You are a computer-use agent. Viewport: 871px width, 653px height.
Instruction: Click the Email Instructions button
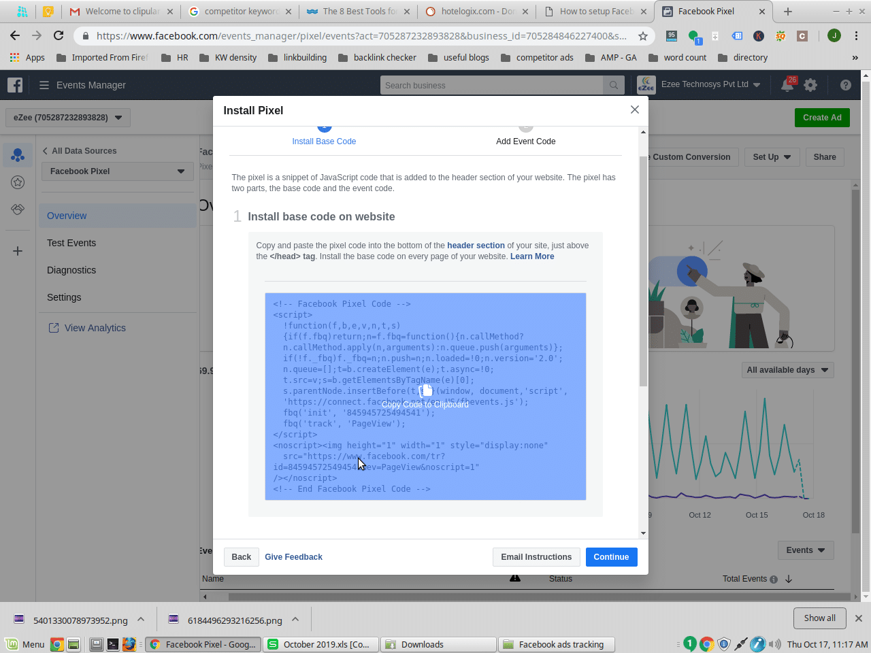[x=536, y=557]
